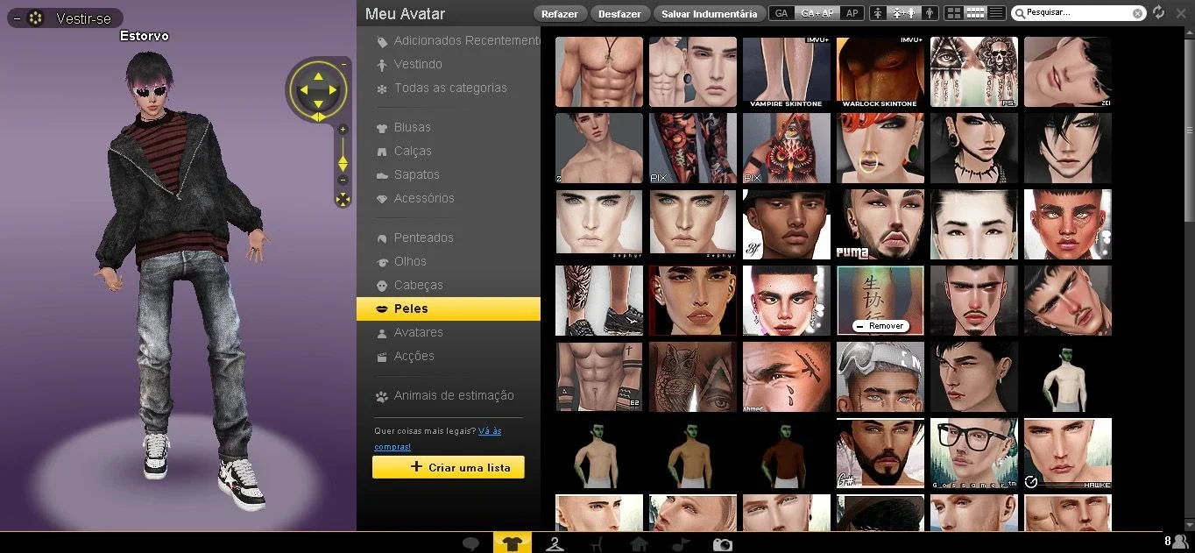Open the chair furniture icon in bottom bar
This screenshot has height=553, width=1195.
[597, 544]
